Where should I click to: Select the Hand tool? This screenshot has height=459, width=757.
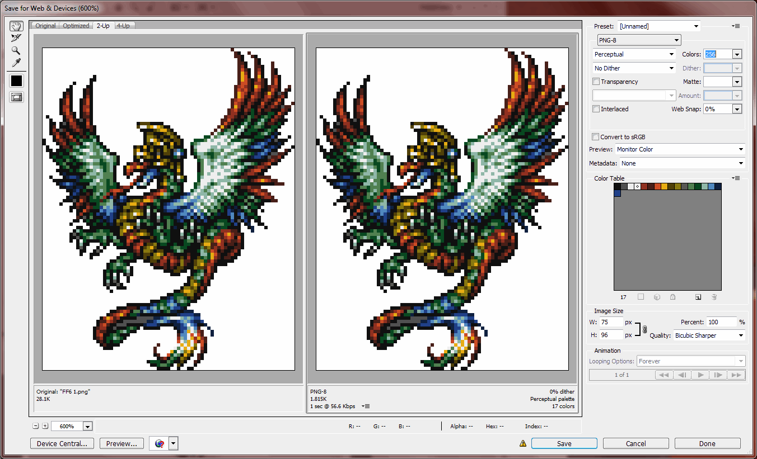(16, 26)
